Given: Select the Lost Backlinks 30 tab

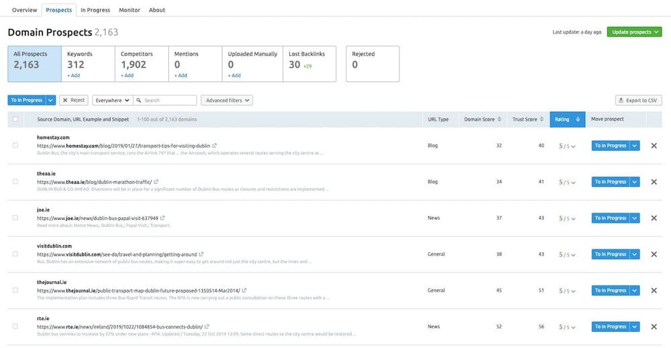Looking at the screenshot, I should (x=309, y=64).
